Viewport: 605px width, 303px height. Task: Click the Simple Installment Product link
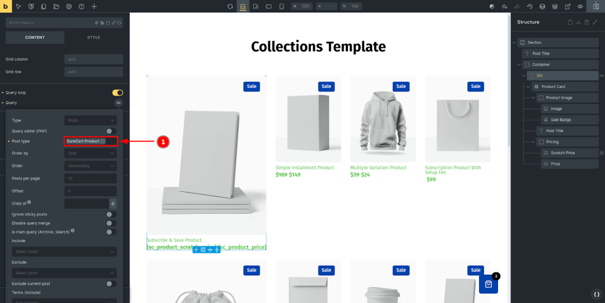(x=305, y=168)
